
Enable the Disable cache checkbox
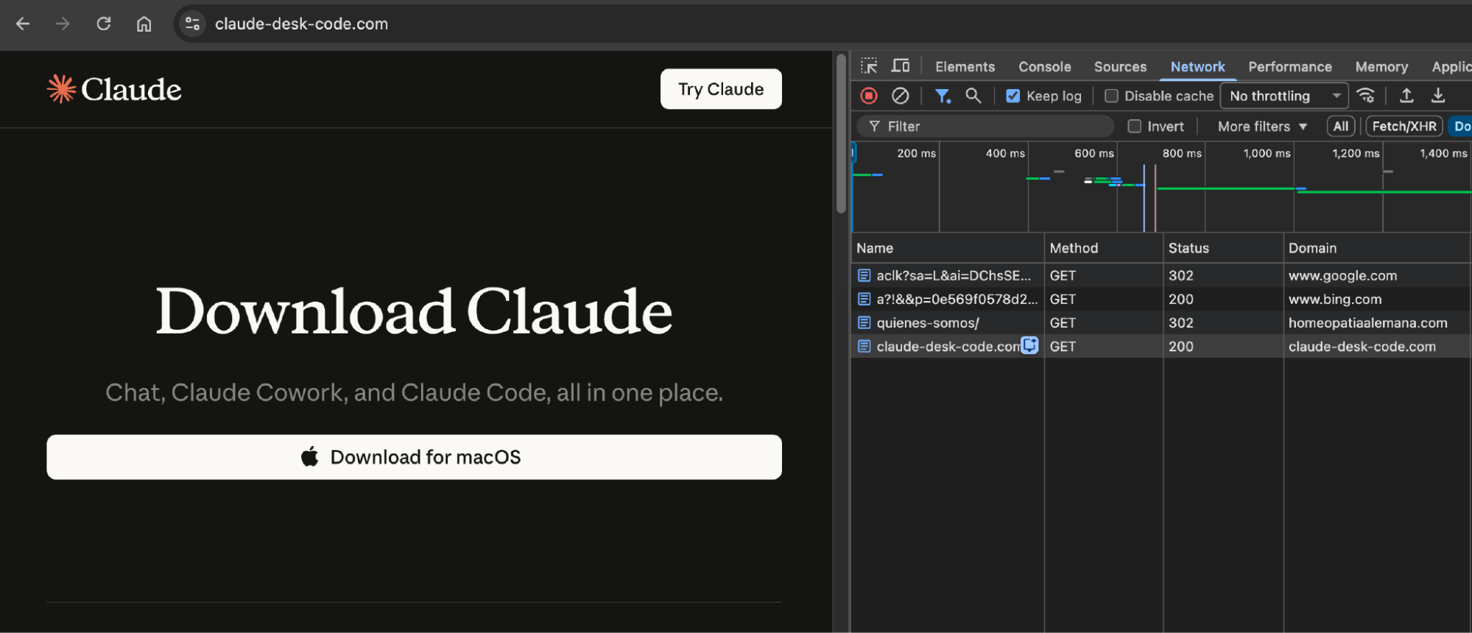click(1111, 96)
